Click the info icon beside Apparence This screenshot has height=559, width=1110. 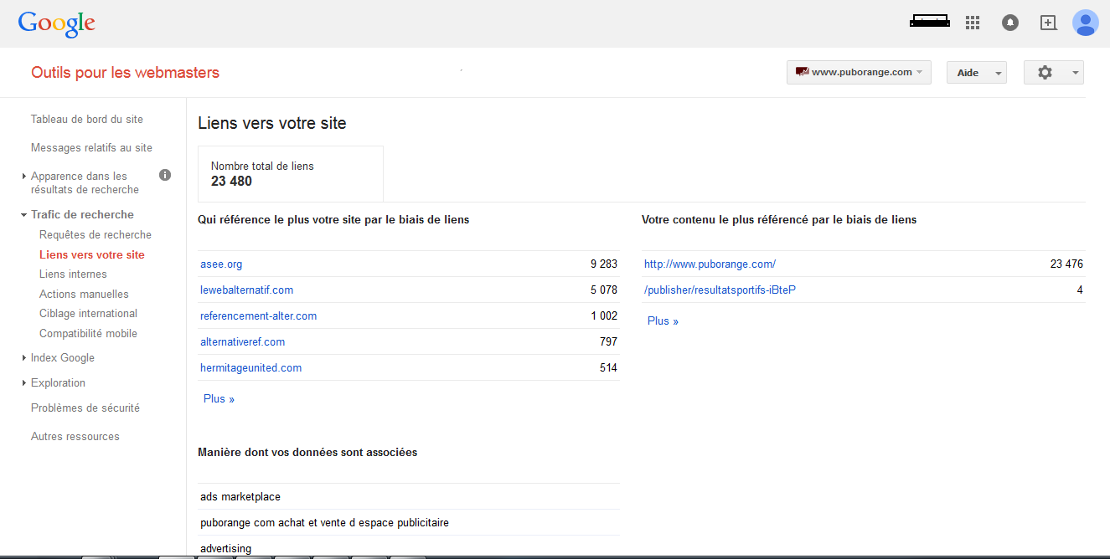(165, 175)
